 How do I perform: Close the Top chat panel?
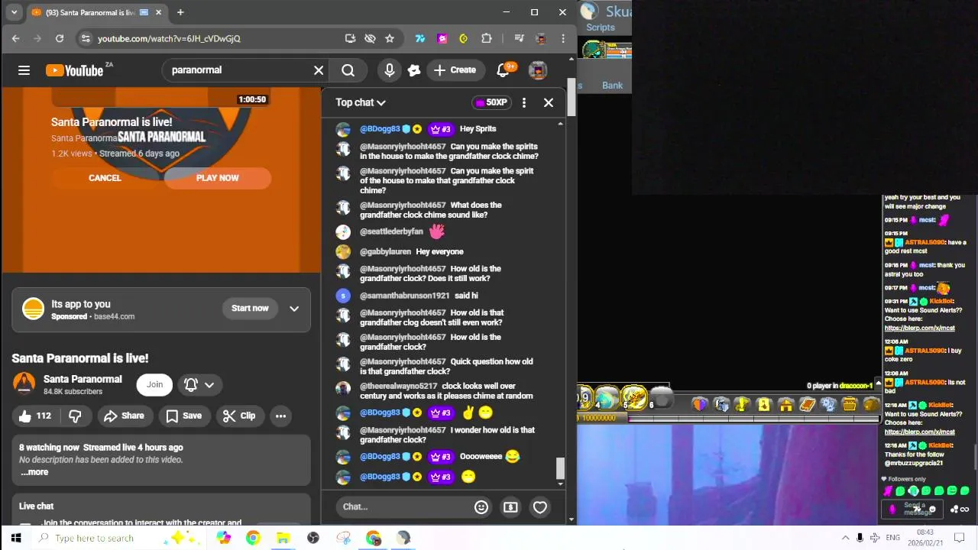tap(549, 102)
